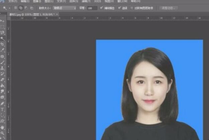Select the Clone Stamp tool
Image resolution: width=209 pixels, height=140 pixels.
pos(2,68)
